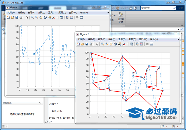Insert Colorbar in Figure 2
Image resolution: width=186 pixels, height=130 pixels.
click(x=137, y=44)
